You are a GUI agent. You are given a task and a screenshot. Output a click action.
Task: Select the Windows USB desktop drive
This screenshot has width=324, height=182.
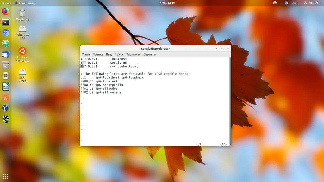point(22,33)
